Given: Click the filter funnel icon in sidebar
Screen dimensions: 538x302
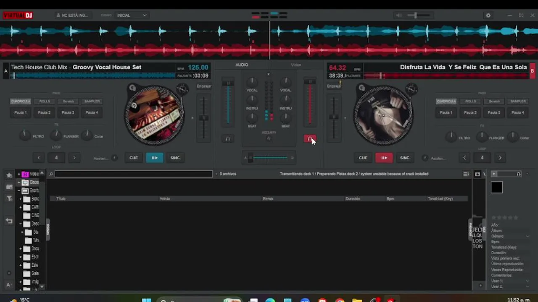Looking at the screenshot, I should (9, 199).
